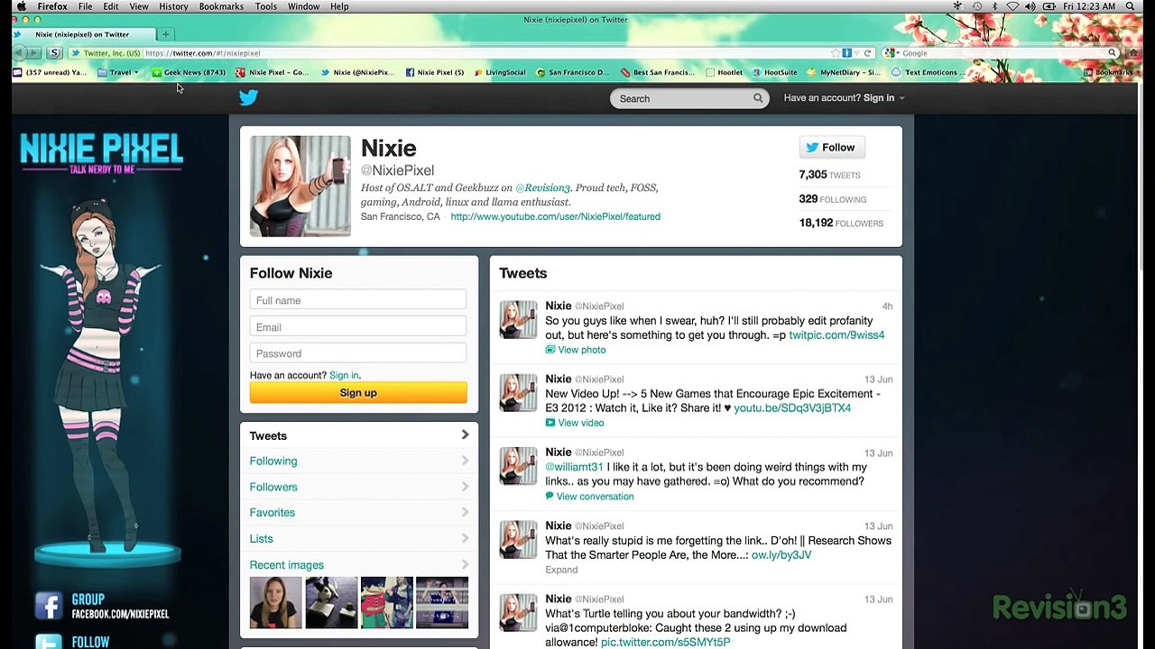This screenshot has height=649, width=1155.
Task: Open the Window menu
Action: 304,6
